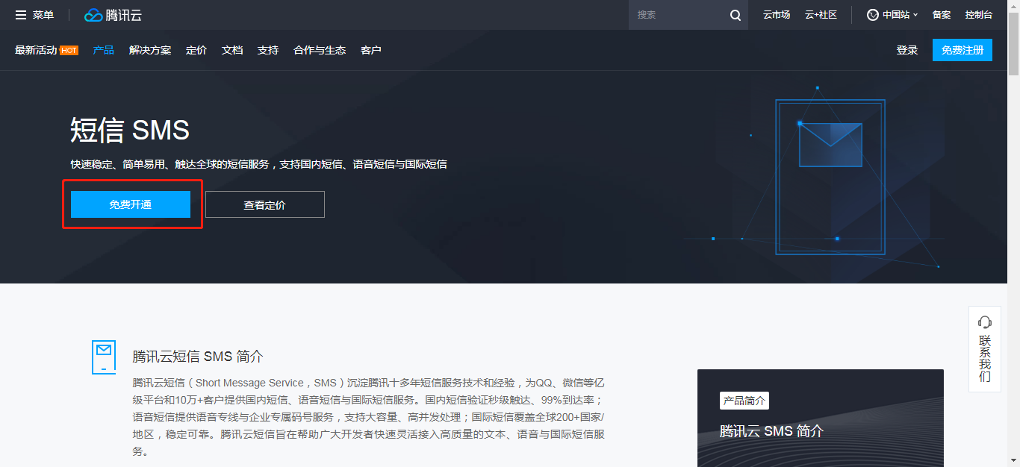Select the 产品 menu item
This screenshot has width=1020, height=467.
coord(103,51)
